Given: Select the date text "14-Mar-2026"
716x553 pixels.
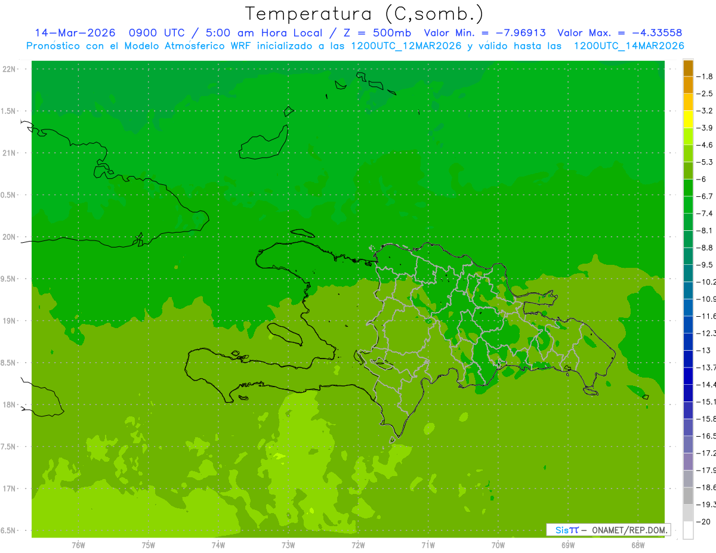Looking at the screenshot, I should pyautogui.click(x=75, y=33).
